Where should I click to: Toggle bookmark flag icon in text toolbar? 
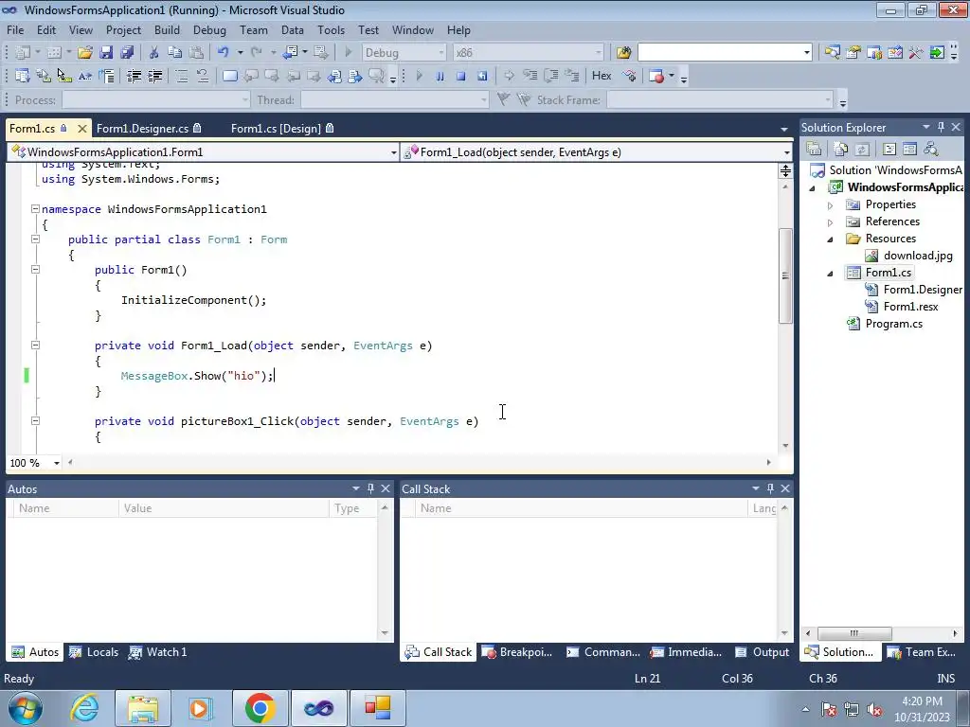pyautogui.click(x=229, y=76)
